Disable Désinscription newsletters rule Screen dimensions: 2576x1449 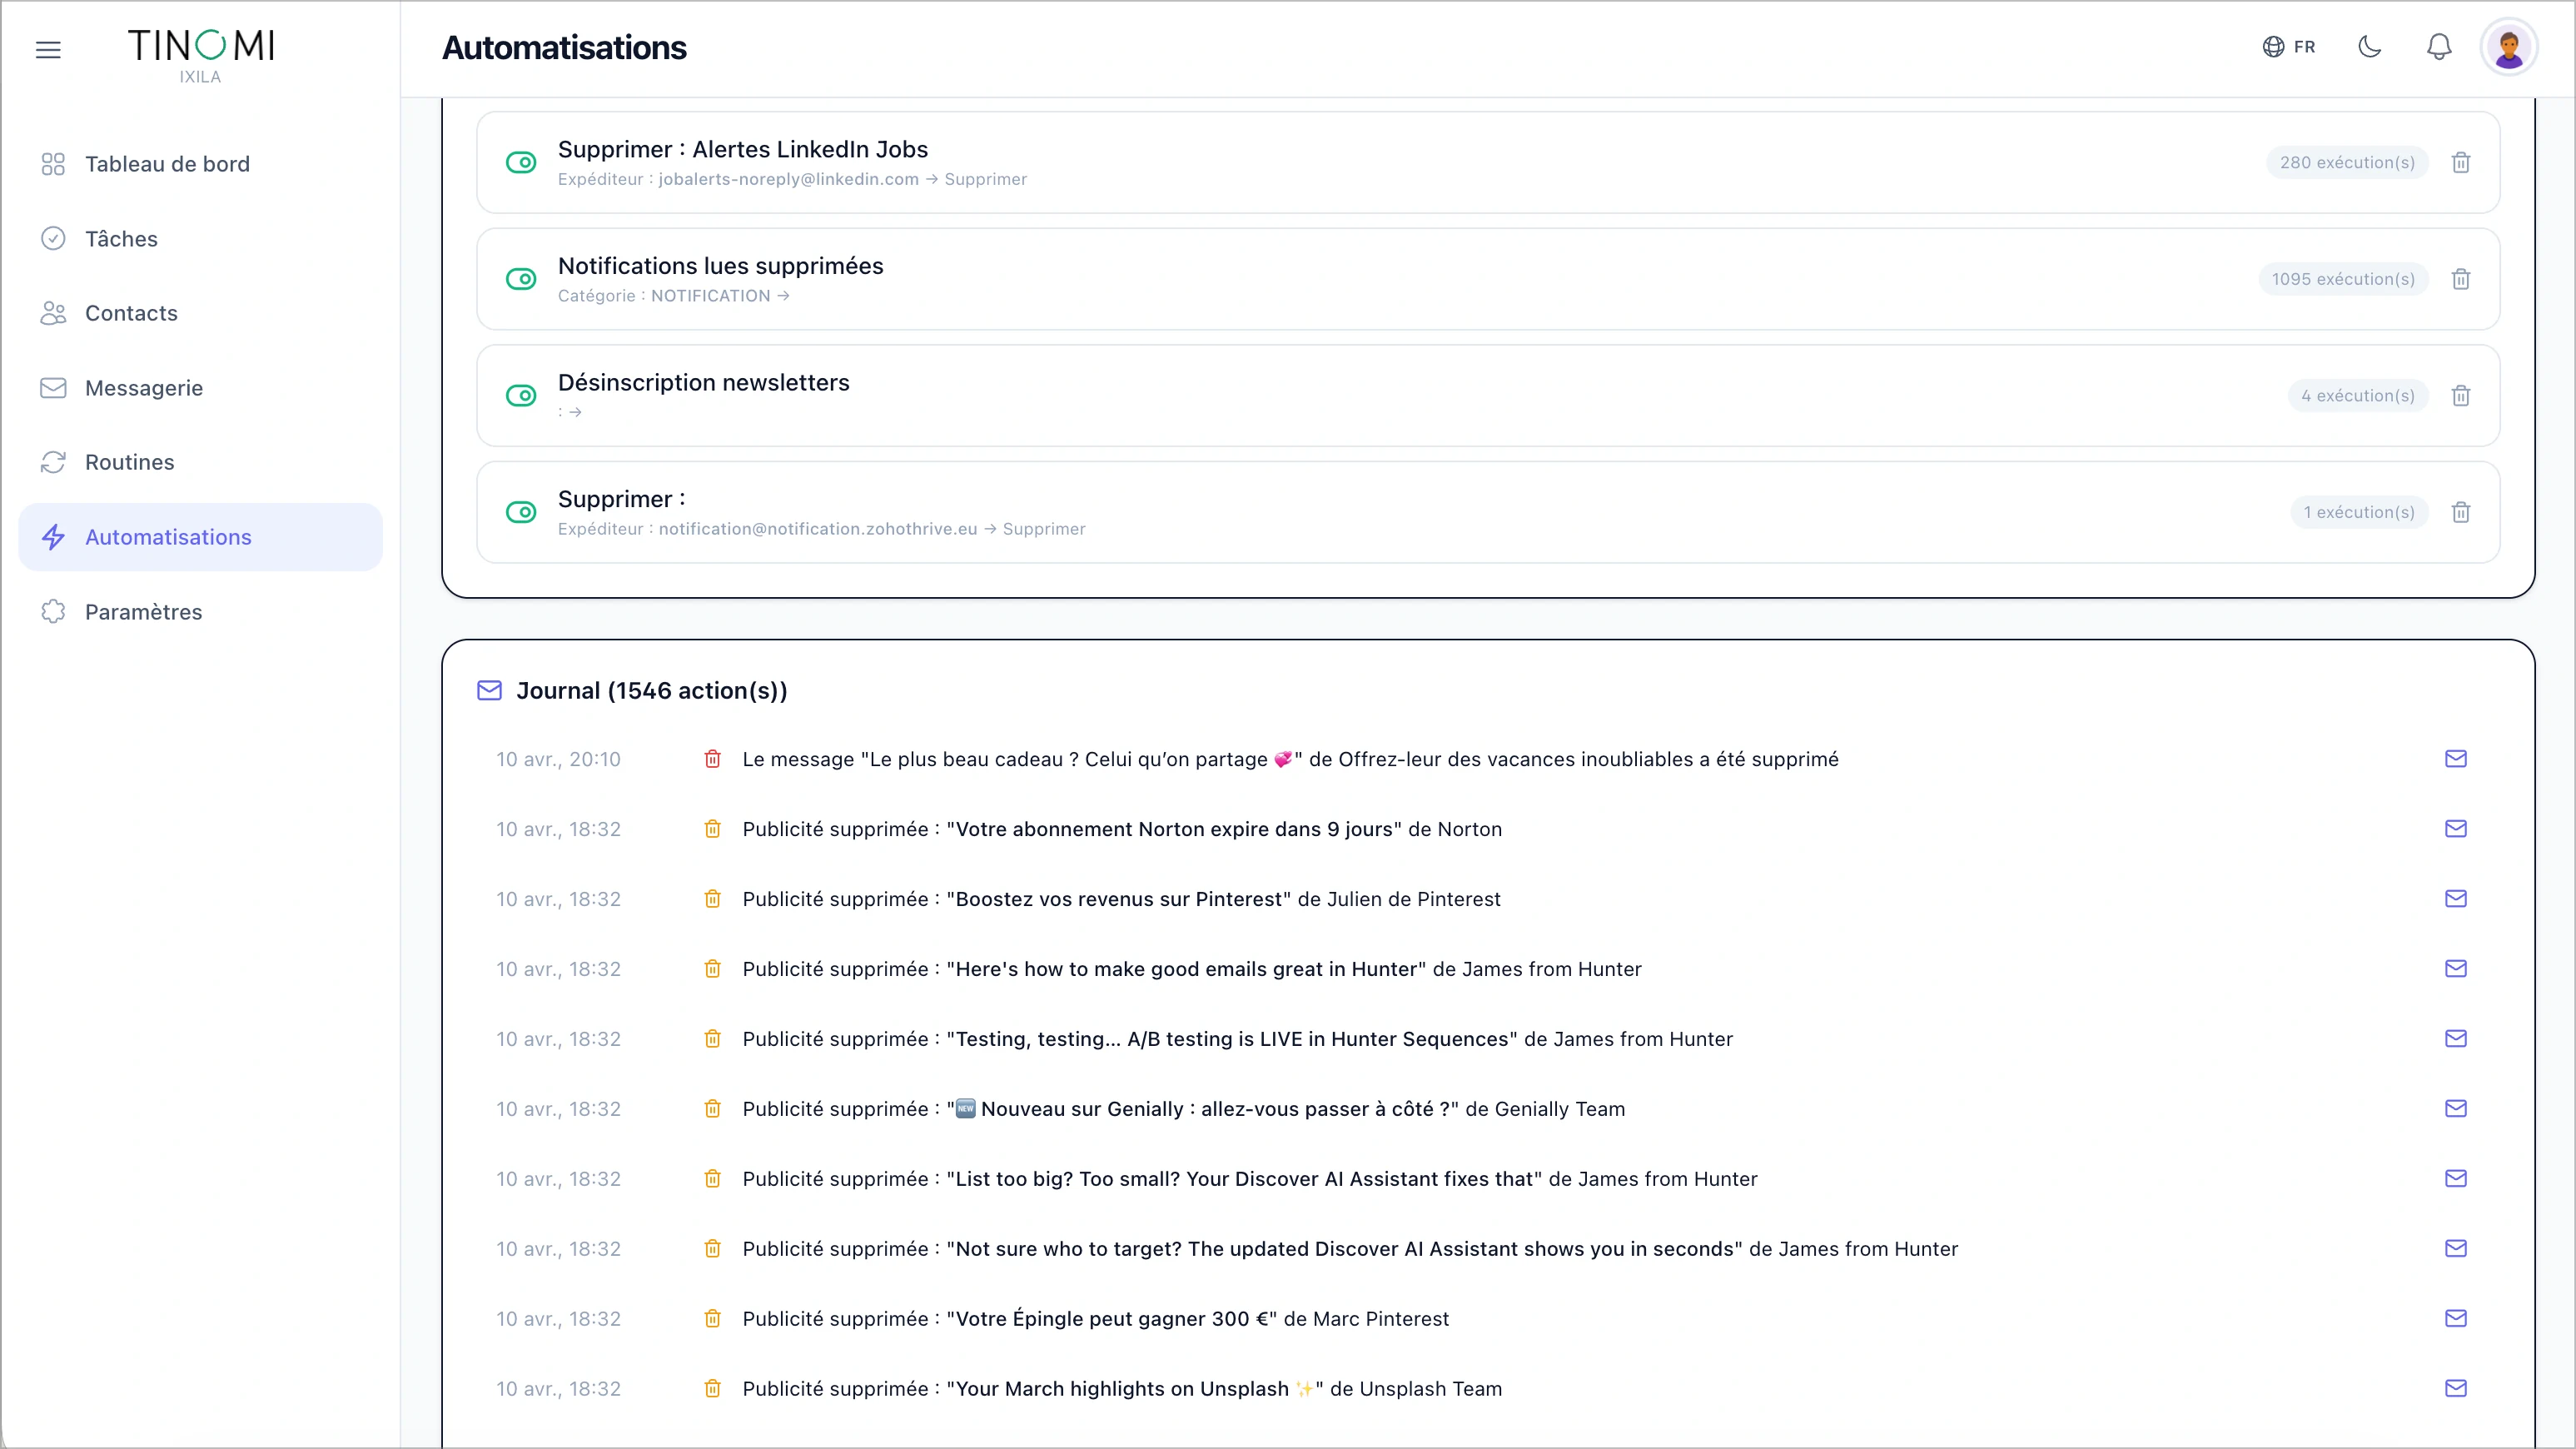pos(521,396)
